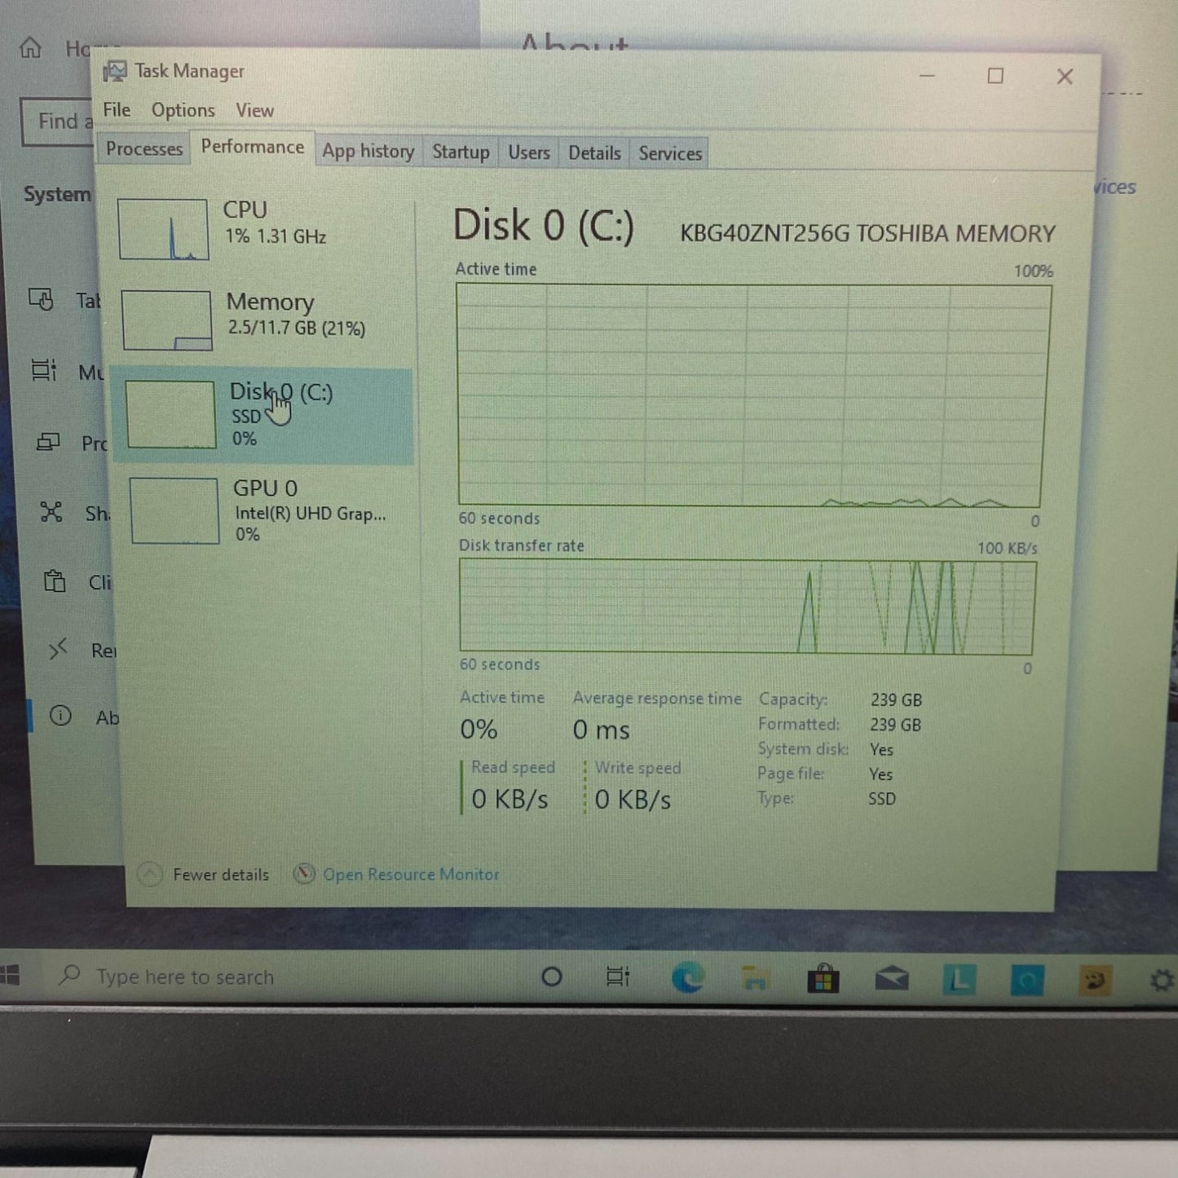Viewport: 1178px width, 1178px height.
Task: Open the File menu
Action: [117, 110]
